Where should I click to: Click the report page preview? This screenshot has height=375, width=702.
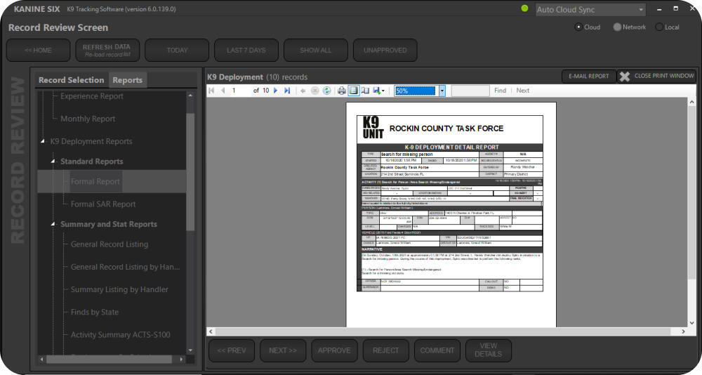(451, 215)
